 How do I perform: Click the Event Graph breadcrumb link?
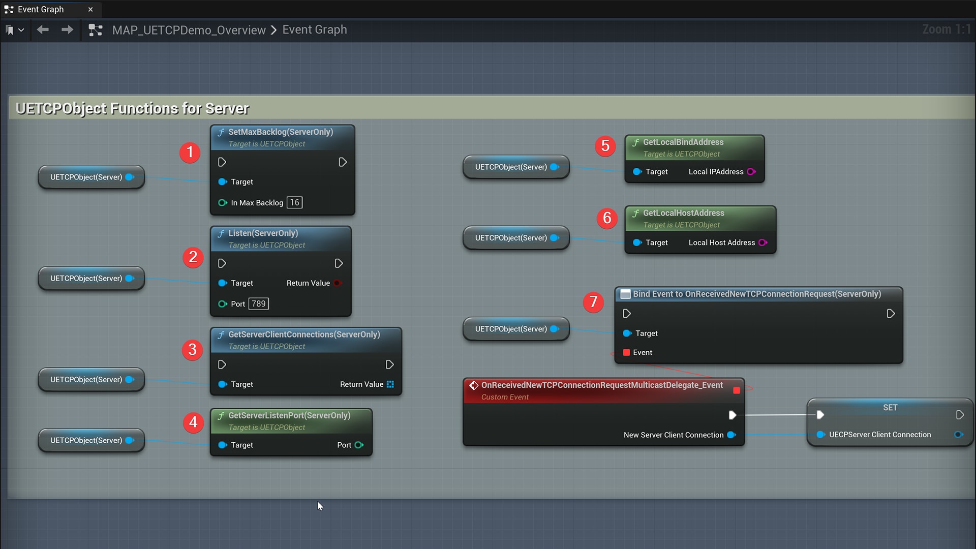pyautogui.click(x=314, y=29)
